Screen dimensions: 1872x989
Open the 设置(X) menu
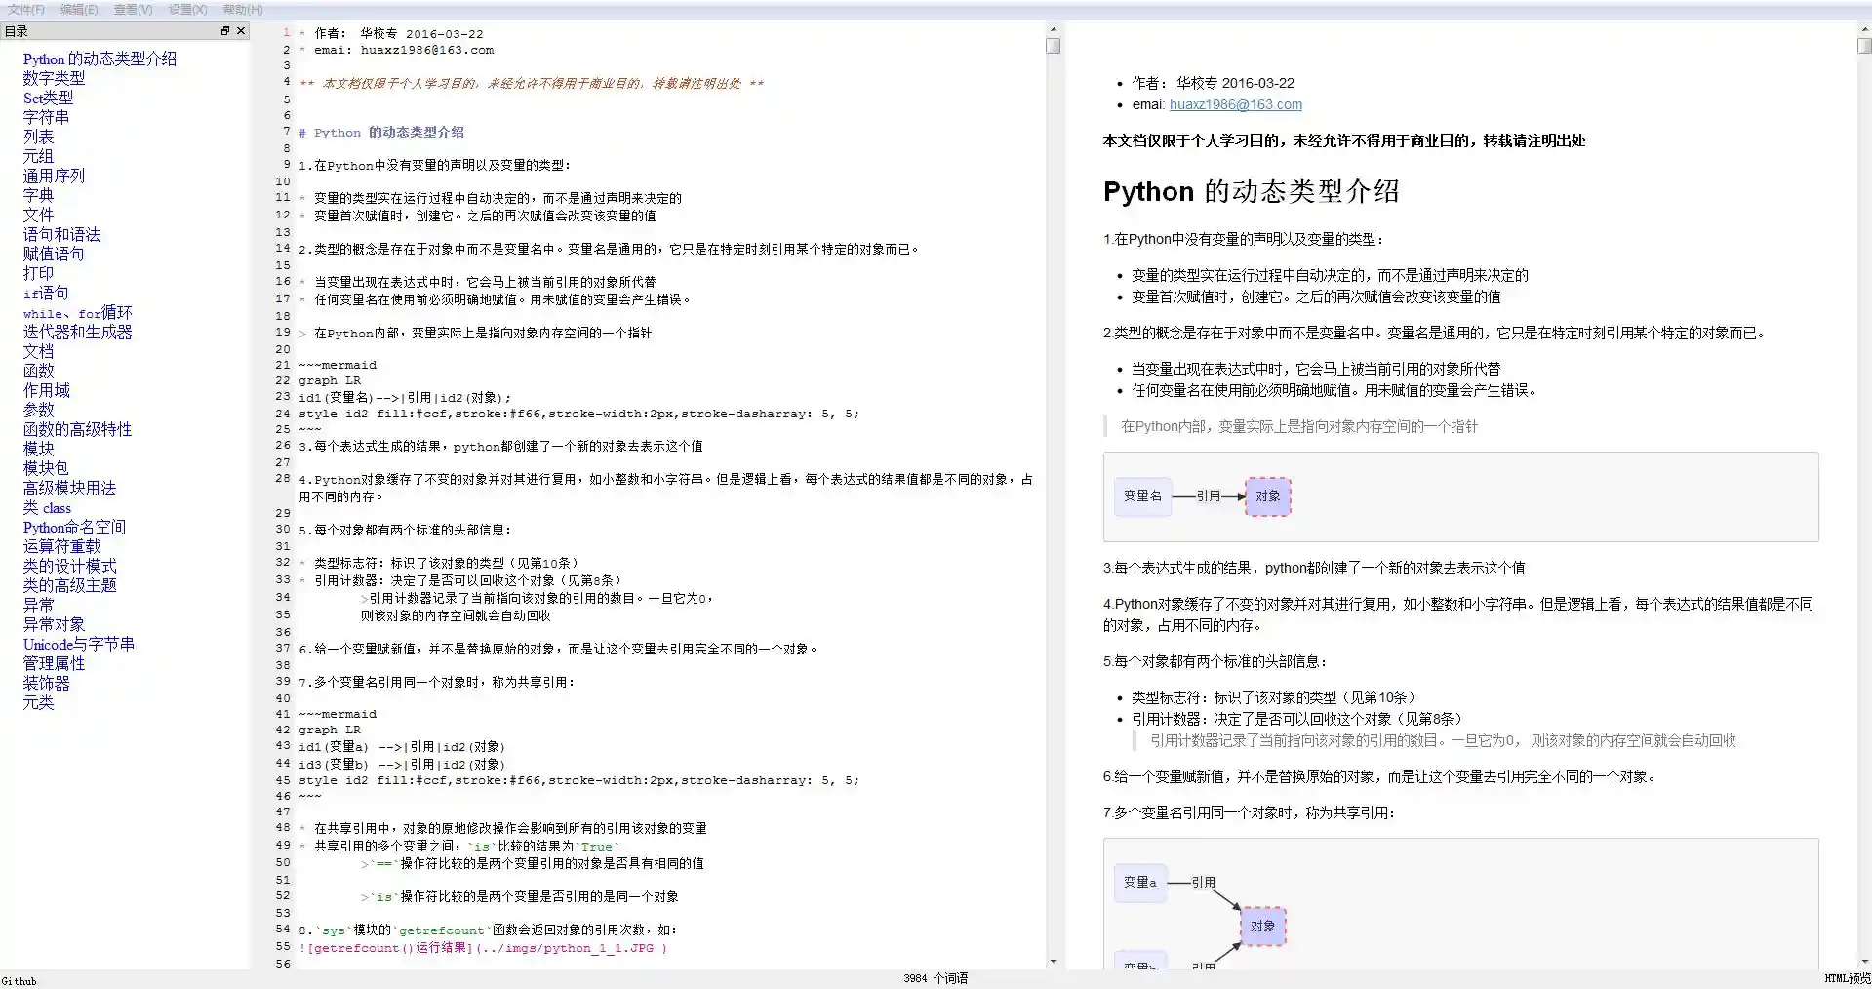tap(185, 9)
